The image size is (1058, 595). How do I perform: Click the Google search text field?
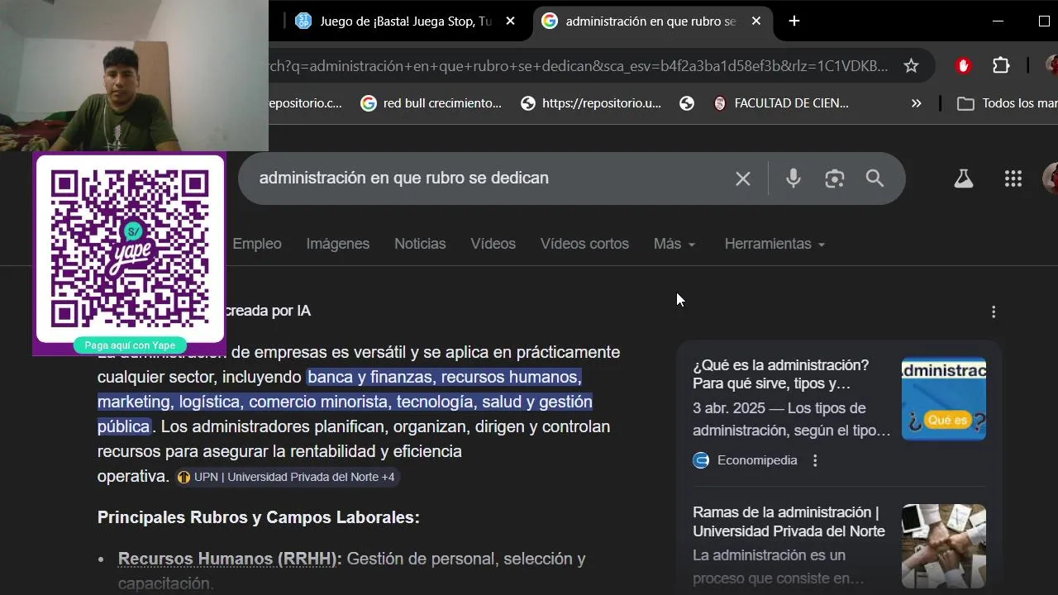tap(488, 178)
